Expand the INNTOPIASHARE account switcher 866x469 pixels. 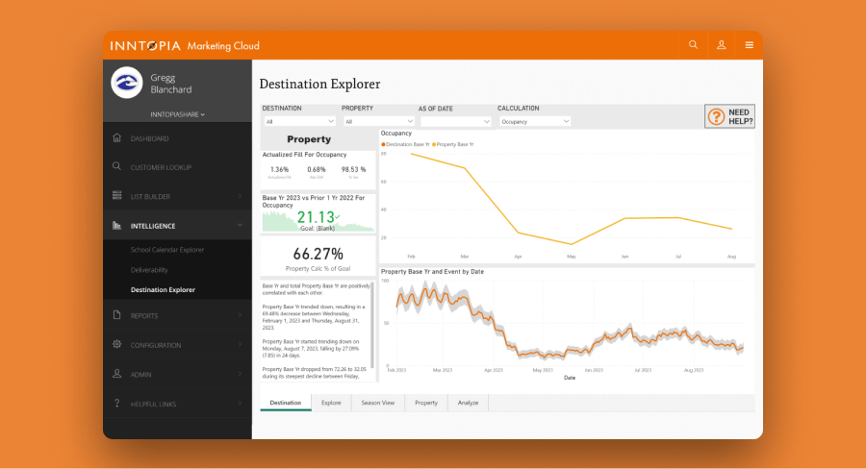tap(177, 114)
